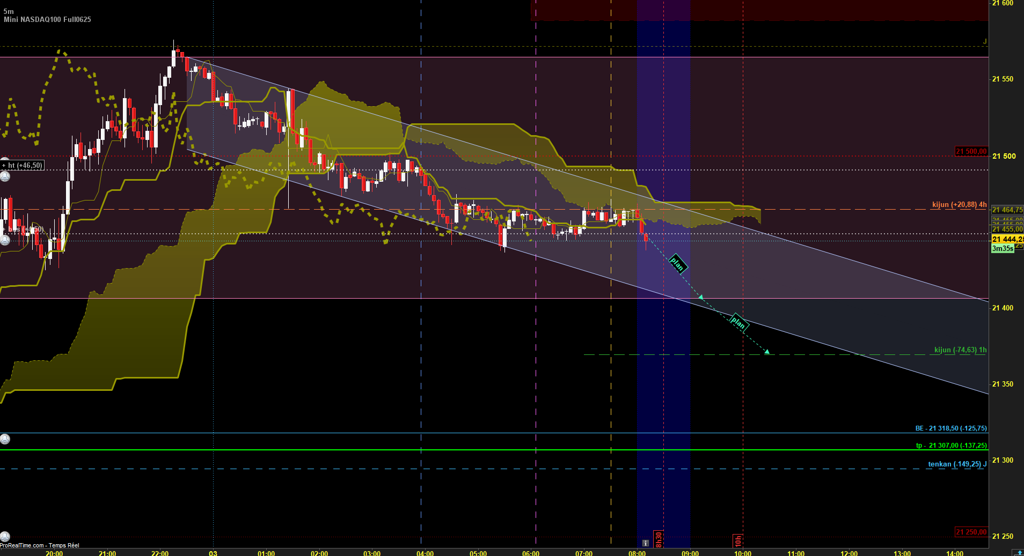The width and height of the screenshot is (1024, 556).
Task: Click the Mini NASDAQ100 Full0625 instrument title
Action: [47, 19]
